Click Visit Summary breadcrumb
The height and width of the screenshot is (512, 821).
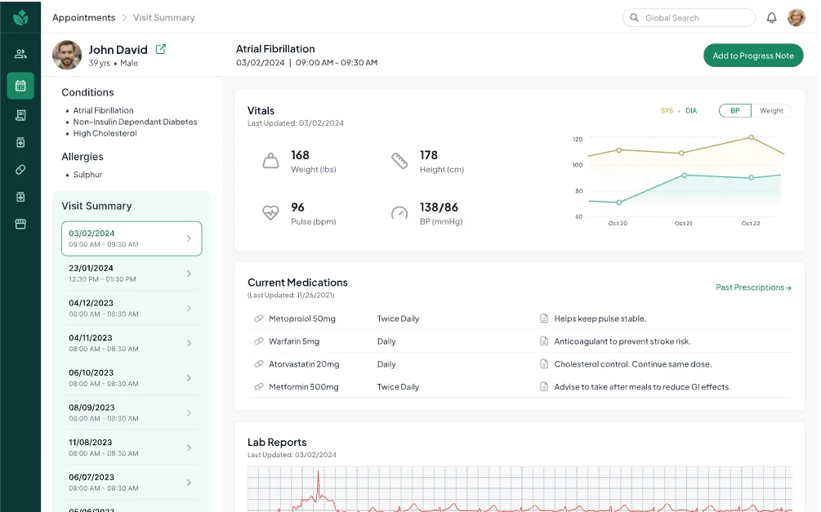pos(164,17)
